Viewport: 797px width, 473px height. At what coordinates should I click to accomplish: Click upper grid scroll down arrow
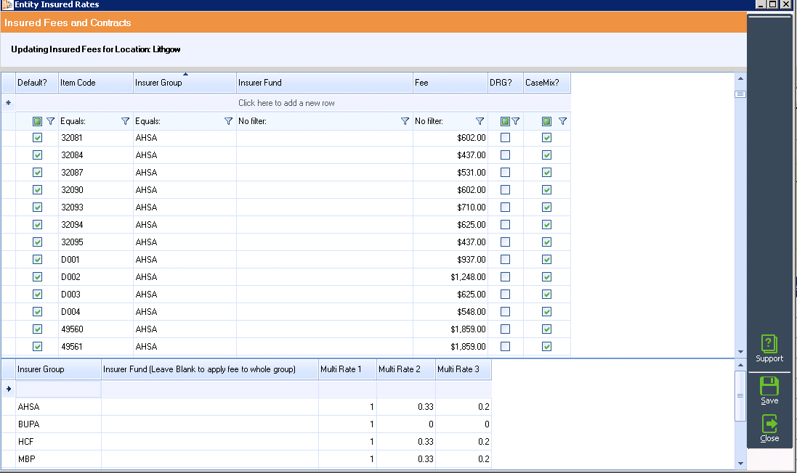coord(740,352)
